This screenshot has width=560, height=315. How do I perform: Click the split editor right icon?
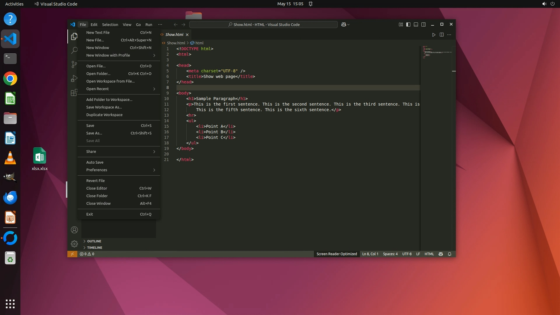pos(442,35)
